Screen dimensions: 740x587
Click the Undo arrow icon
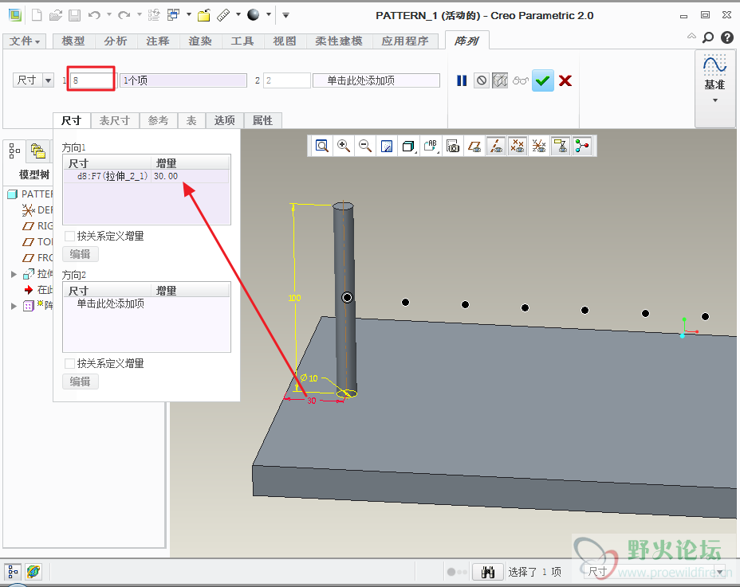pyautogui.click(x=94, y=15)
